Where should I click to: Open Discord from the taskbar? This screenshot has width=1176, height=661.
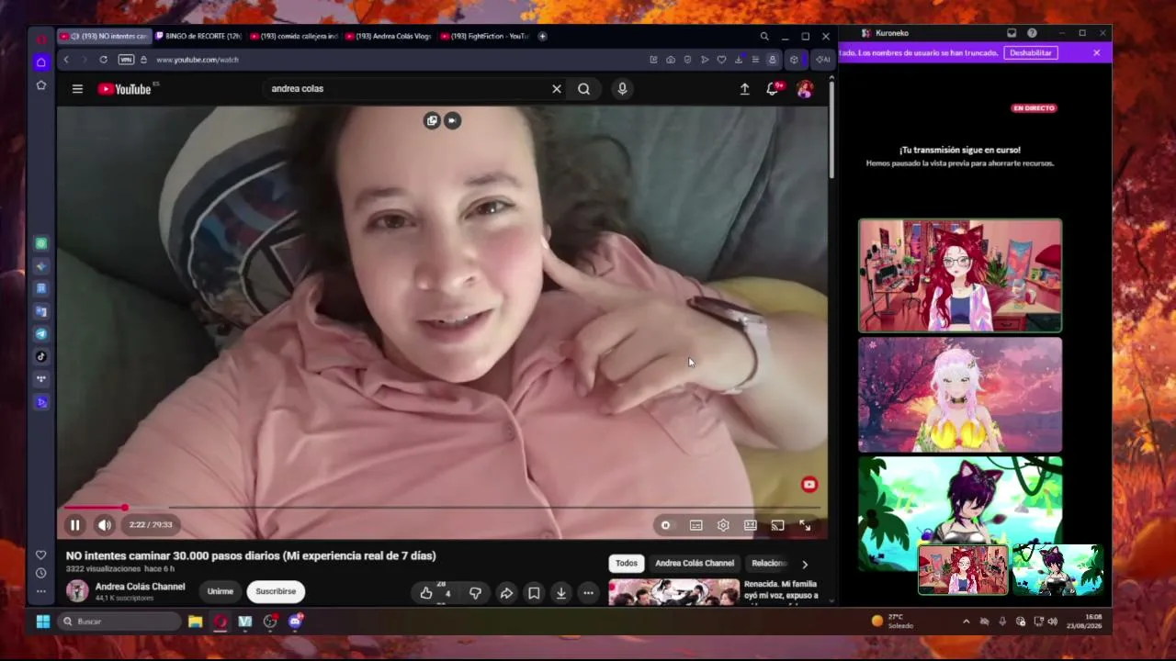tap(295, 622)
